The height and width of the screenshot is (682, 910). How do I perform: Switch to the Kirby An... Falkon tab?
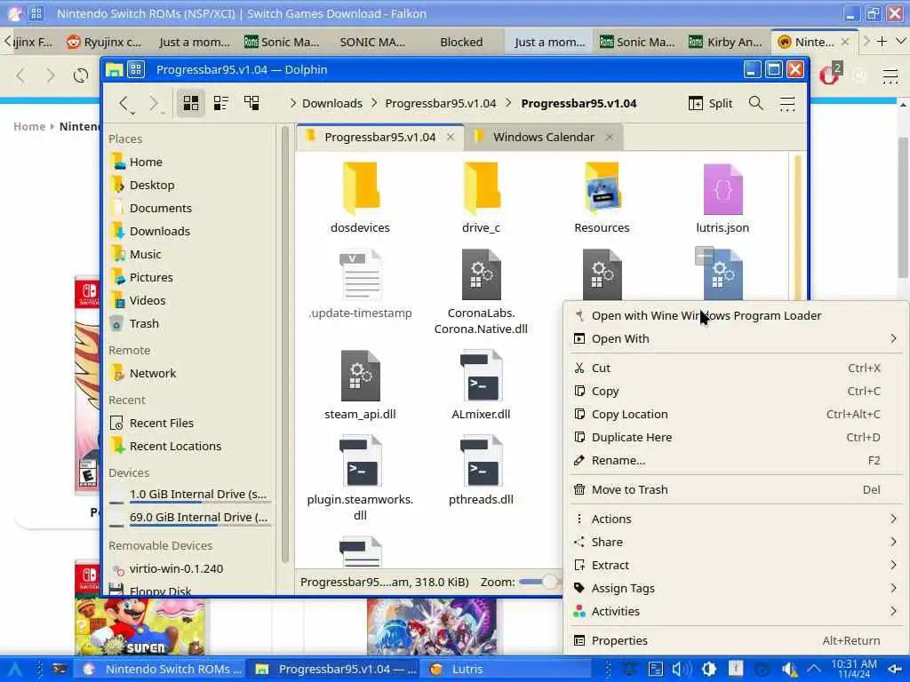tap(725, 42)
